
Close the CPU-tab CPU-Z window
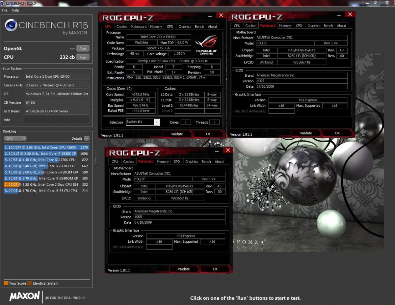click(x=221, y=15)
